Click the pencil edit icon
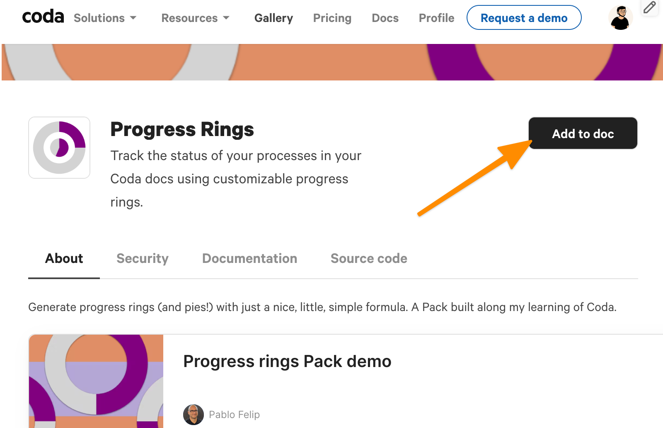The height and width of the screenshot is (428, 663). coord(649,7)
